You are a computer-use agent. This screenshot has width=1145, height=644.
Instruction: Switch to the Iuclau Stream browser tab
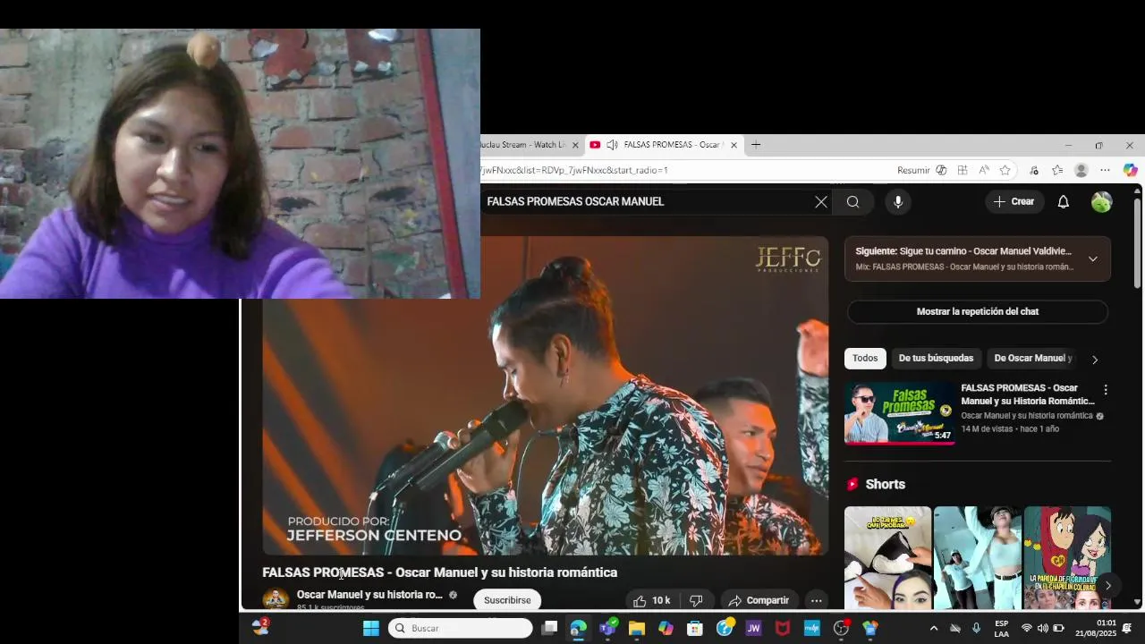523,145
